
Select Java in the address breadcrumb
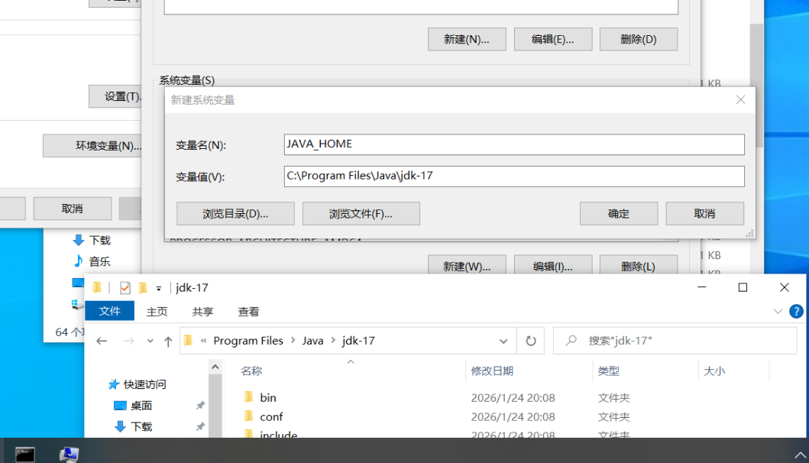(x=312, y=341)
